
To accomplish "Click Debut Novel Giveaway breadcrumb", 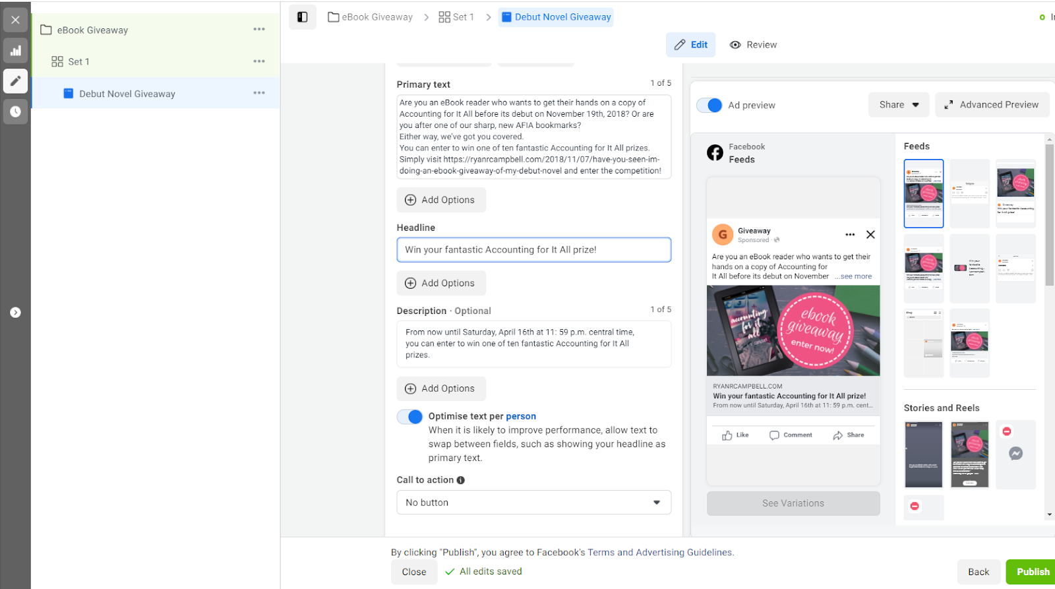I will click(x=556, y=17).
